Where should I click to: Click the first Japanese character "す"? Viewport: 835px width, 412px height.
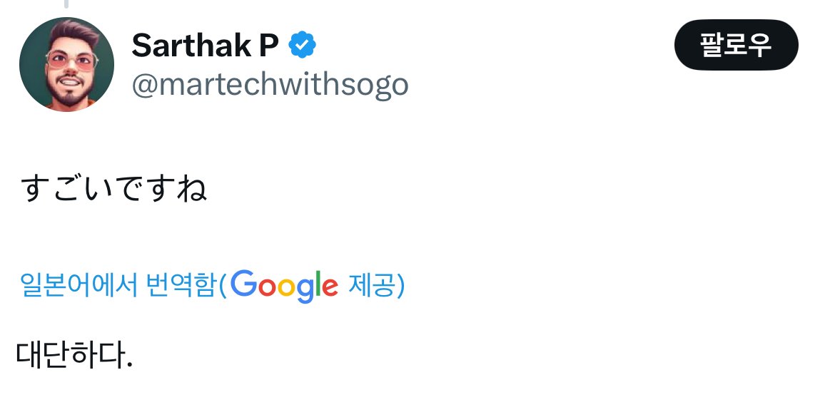click(x=34, y=190)
